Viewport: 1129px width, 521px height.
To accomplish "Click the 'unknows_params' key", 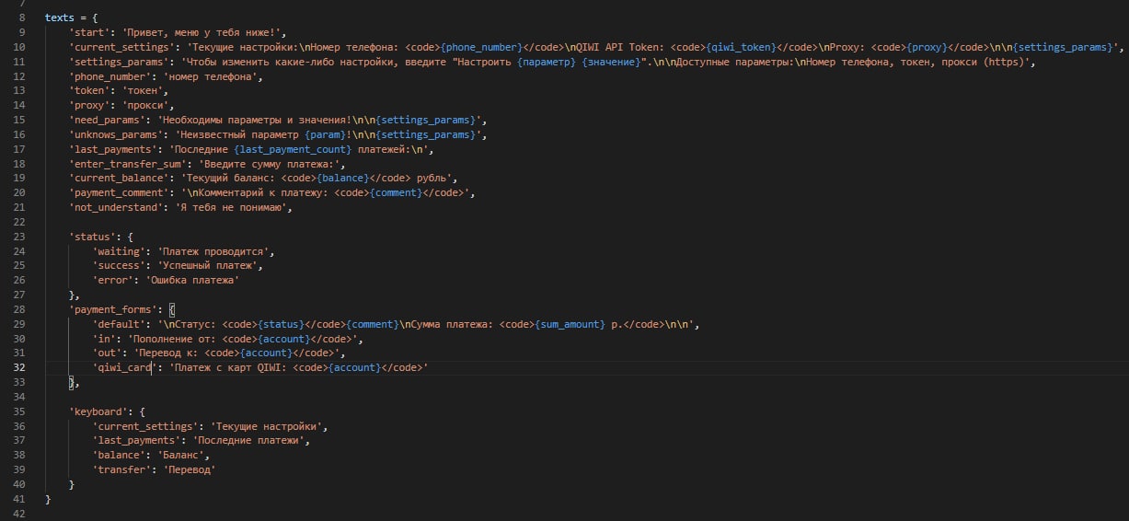I will (x=117, y=135).
